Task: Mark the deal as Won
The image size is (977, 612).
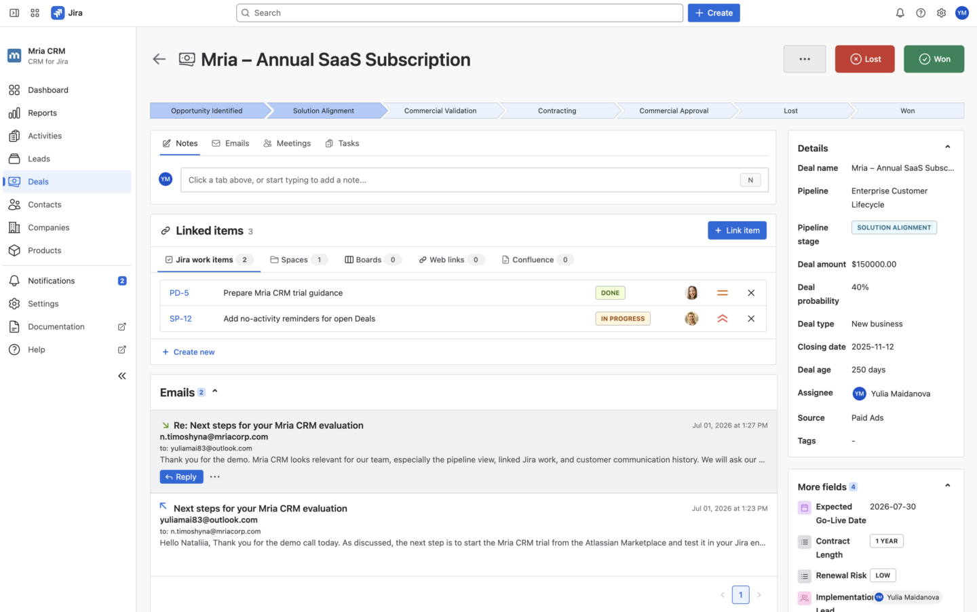Action: tap(934, 59)
